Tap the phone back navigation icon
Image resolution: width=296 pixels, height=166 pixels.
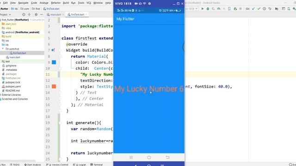(167, 157)
